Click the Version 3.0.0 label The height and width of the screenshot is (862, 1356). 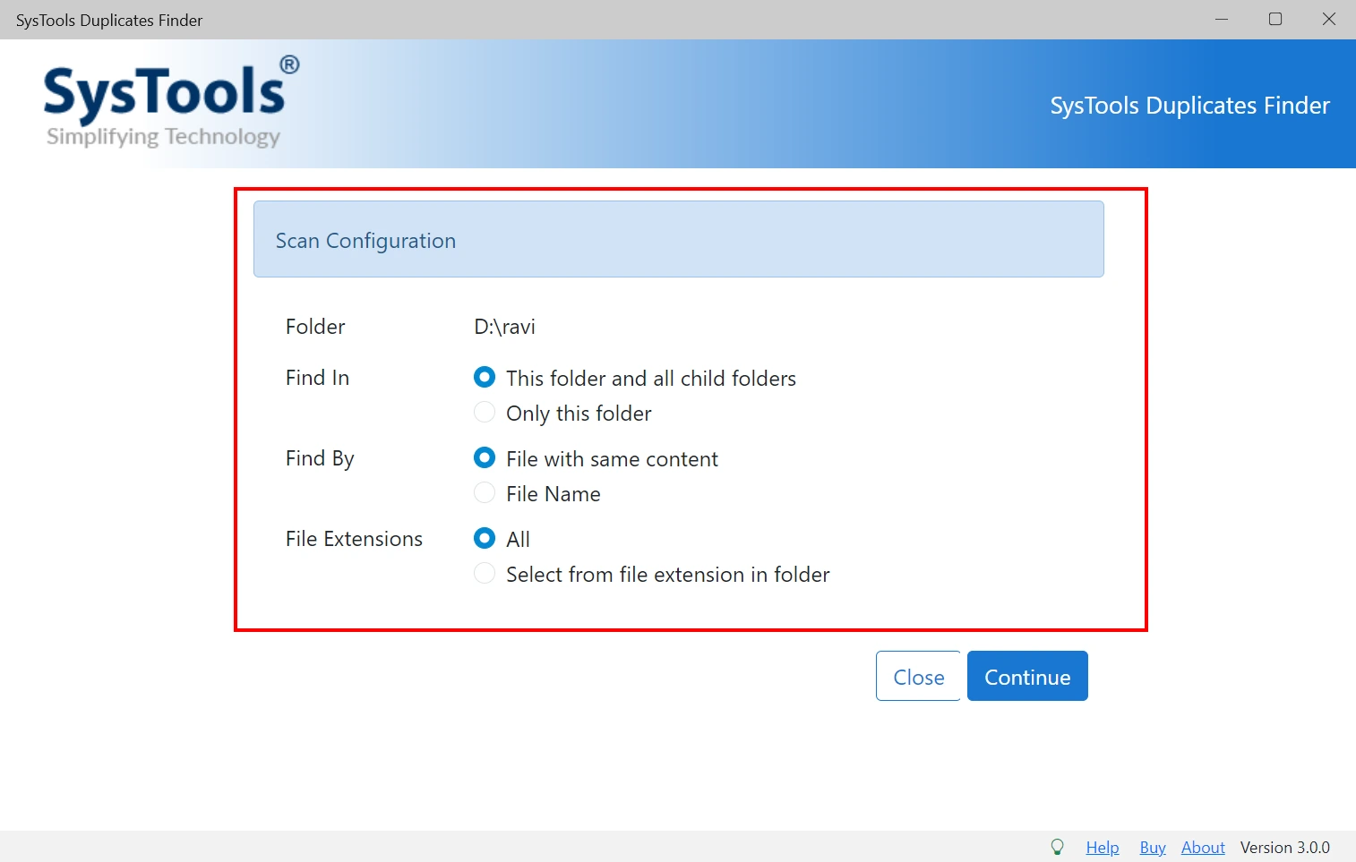pyautogui.click(x=1286, y=847)
